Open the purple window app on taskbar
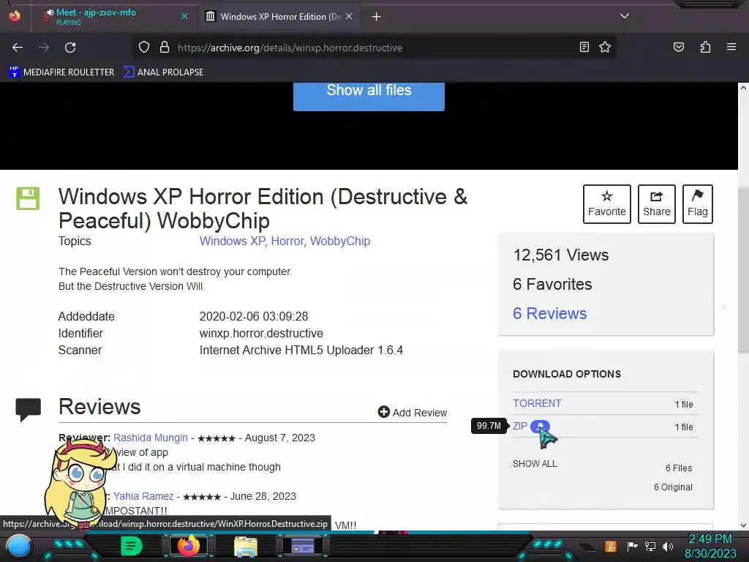This screenshot has width=749, height=562. 303,546
